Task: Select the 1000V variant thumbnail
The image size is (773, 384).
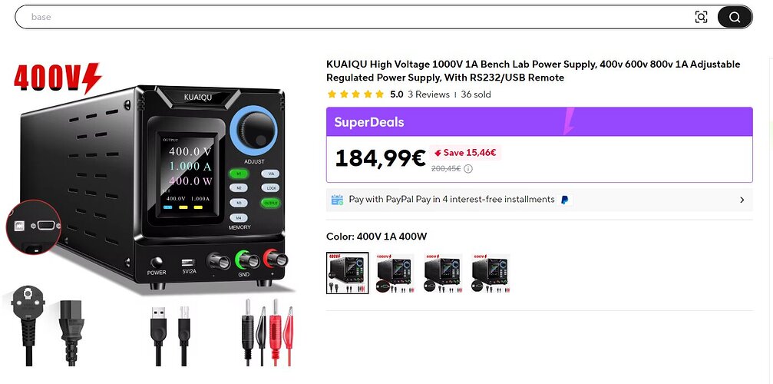Action: (395, 273)
